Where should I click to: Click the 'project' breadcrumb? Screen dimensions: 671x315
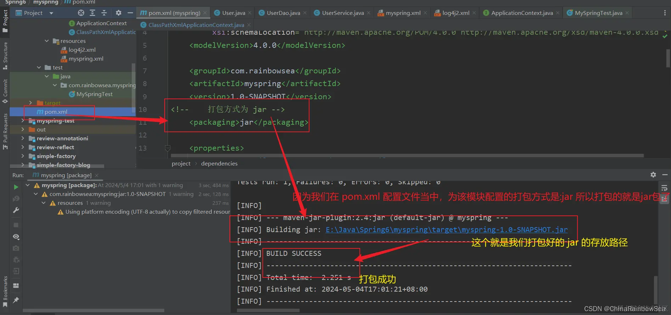[x=181, y=163]
